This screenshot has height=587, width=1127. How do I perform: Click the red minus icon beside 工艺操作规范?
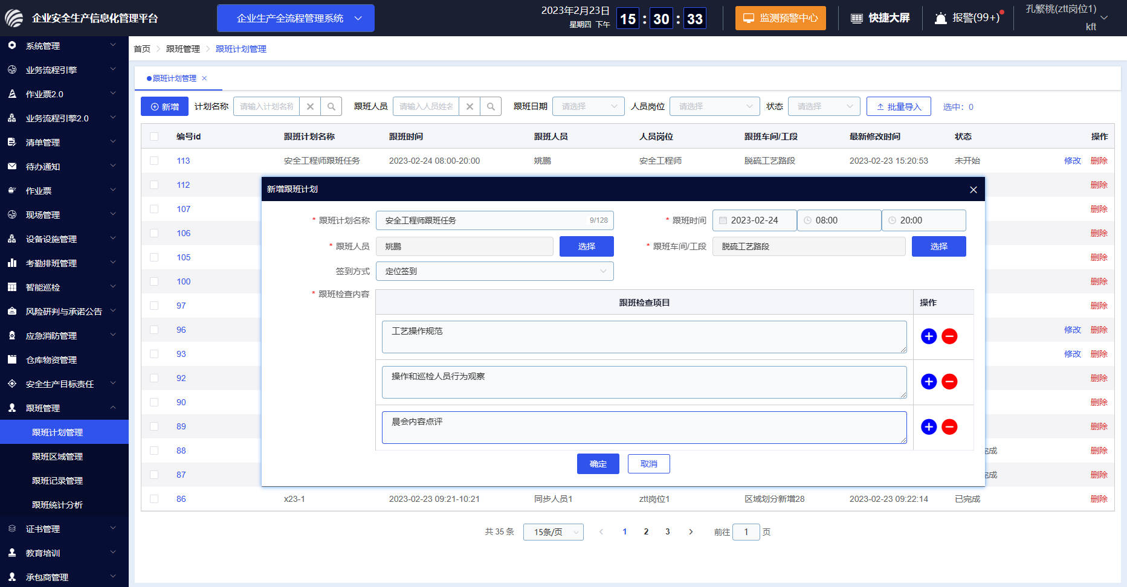[x=949, y=336]
